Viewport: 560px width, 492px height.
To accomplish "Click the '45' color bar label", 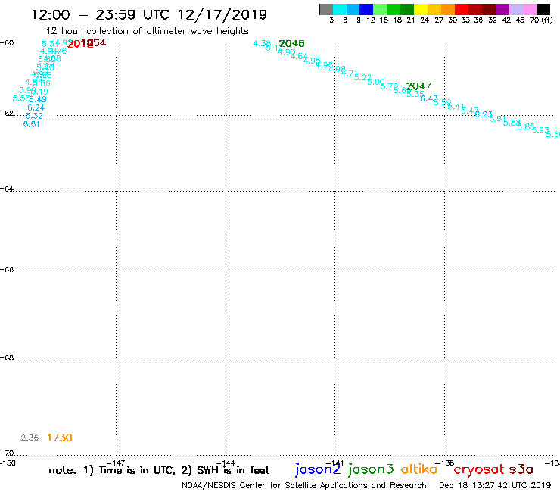I will tap(520, 20).
